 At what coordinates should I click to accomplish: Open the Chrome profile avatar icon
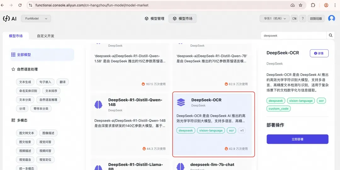coord(326,5)
